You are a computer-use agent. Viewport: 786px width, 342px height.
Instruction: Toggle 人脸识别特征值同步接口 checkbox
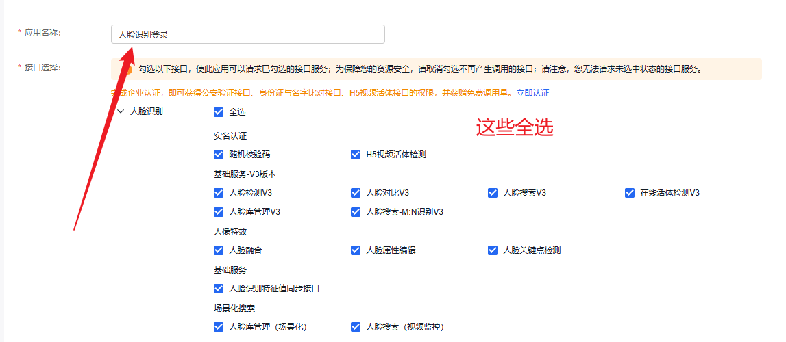click(x=218, y=289)
